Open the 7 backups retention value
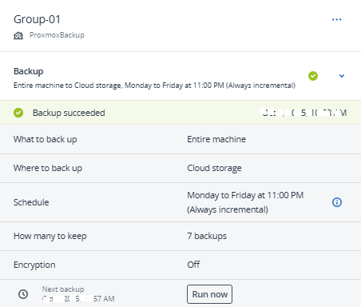Image resolution: width=361 pixels, height=307 pixels. (207, 236)
